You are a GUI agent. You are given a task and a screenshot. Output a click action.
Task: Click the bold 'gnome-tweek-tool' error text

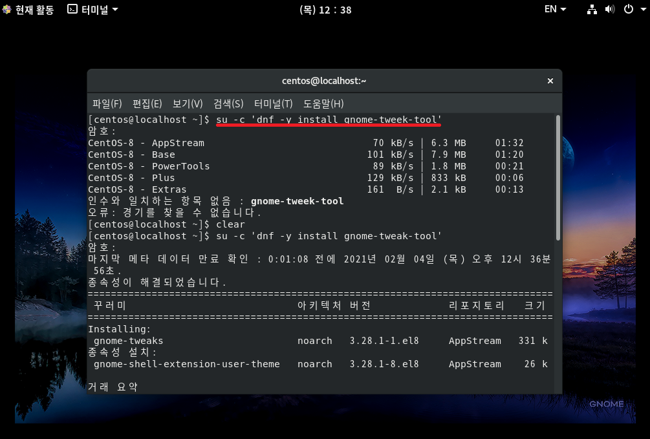coord(298,201)
